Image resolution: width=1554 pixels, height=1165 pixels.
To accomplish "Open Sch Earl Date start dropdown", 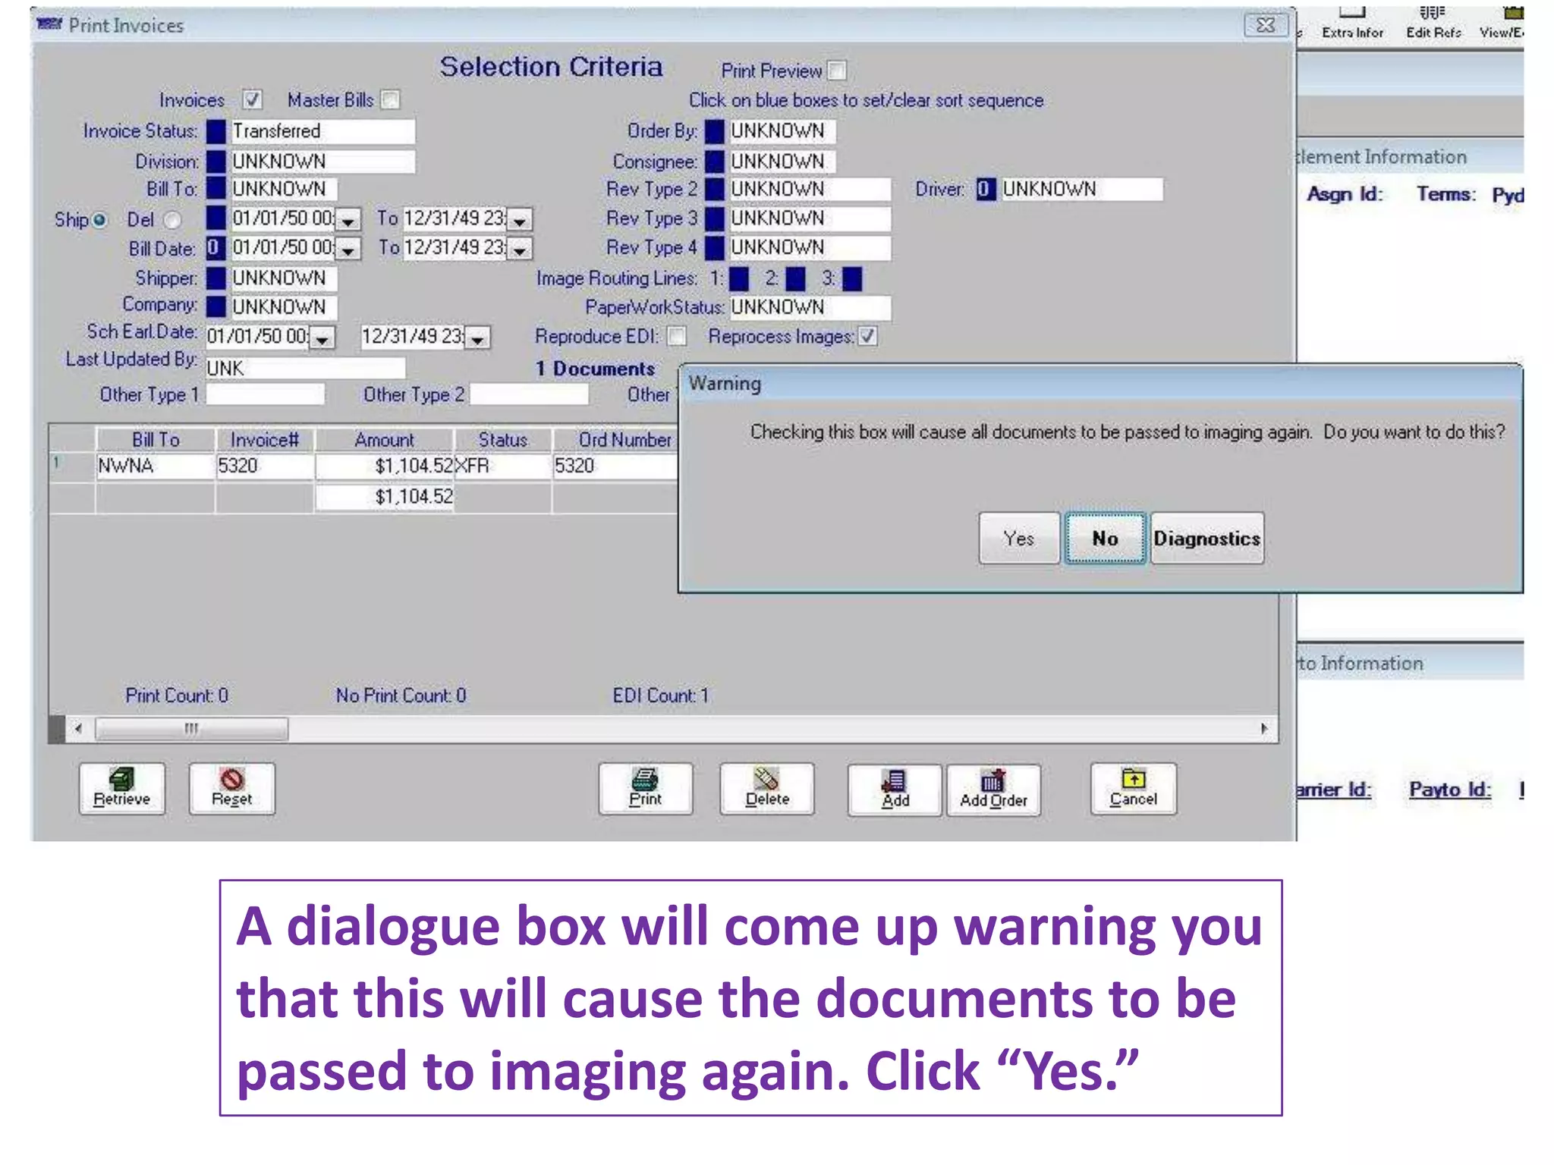I will coord(322,338).
